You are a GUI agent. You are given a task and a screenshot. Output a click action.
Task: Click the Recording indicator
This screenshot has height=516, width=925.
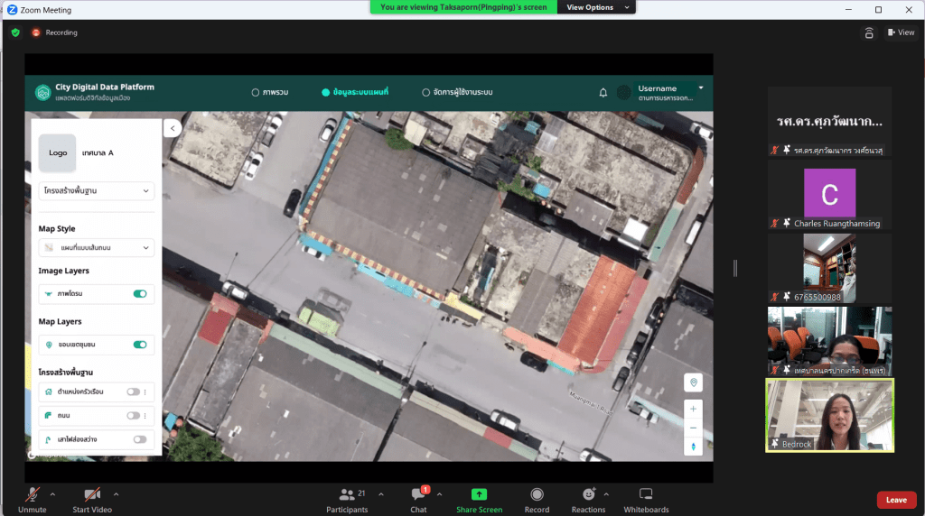(x=55, y=32)
